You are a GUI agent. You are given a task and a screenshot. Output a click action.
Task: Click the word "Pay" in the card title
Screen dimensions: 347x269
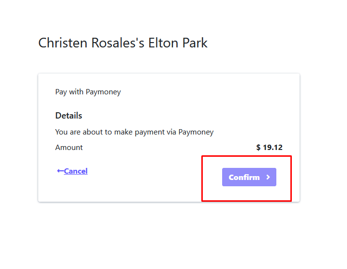(61, 92)
